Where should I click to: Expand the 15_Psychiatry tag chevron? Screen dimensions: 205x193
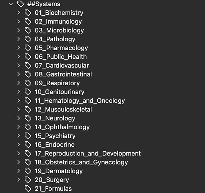[19, 136]
